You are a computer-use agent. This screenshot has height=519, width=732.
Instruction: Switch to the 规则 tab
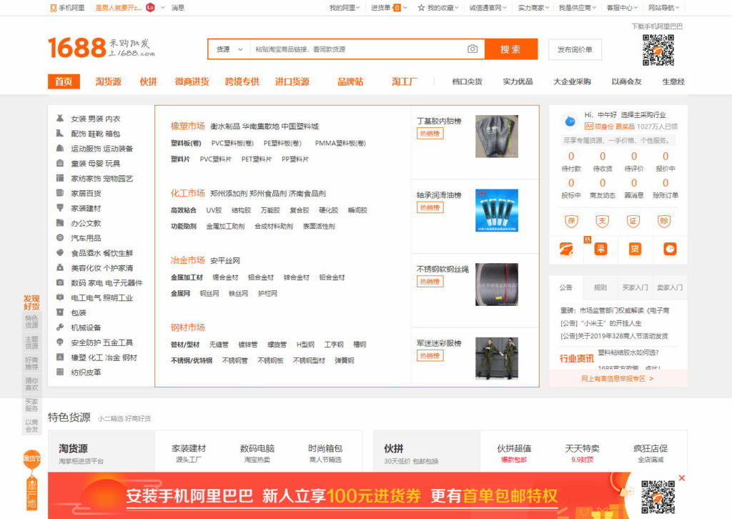(x=600, y=287)
